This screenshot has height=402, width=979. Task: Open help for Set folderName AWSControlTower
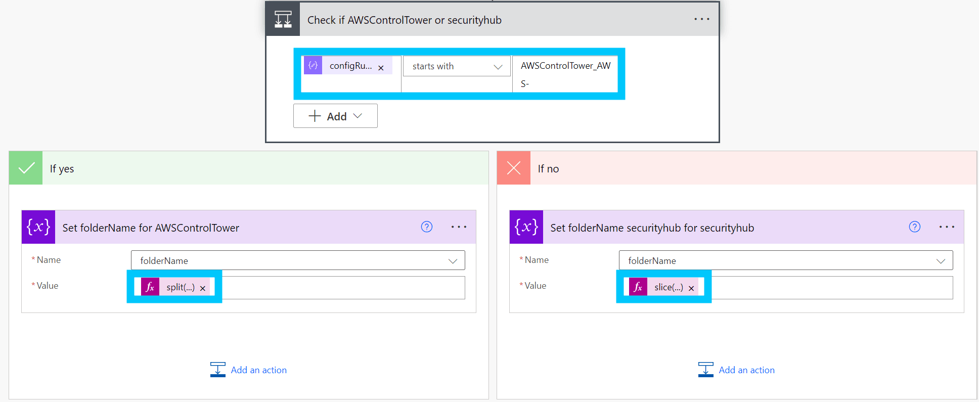(x=427, y=227)
